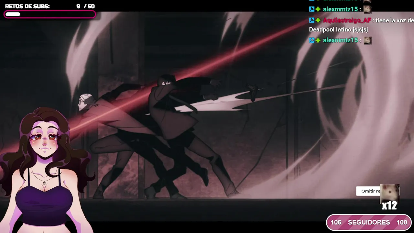Open the Aquilestraigo_AF username in chat
This screenshot has height=233, width=414.
347,20
